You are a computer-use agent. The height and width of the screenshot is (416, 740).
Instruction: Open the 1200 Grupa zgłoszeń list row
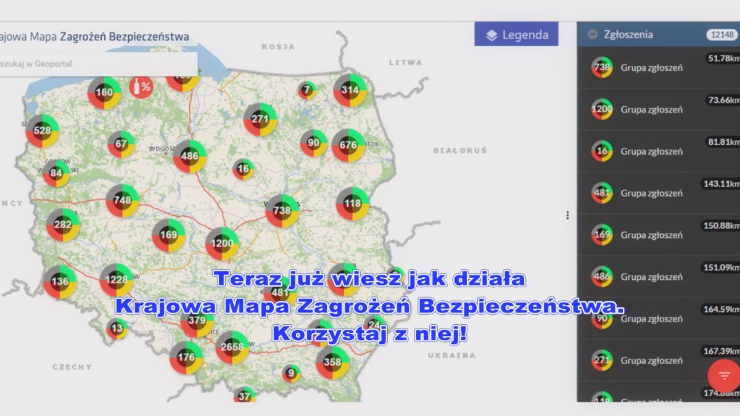(659, 109)
